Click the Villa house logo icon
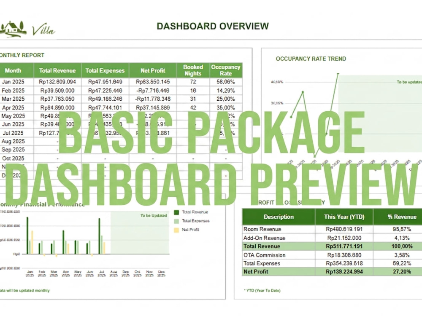 (13, 29)
